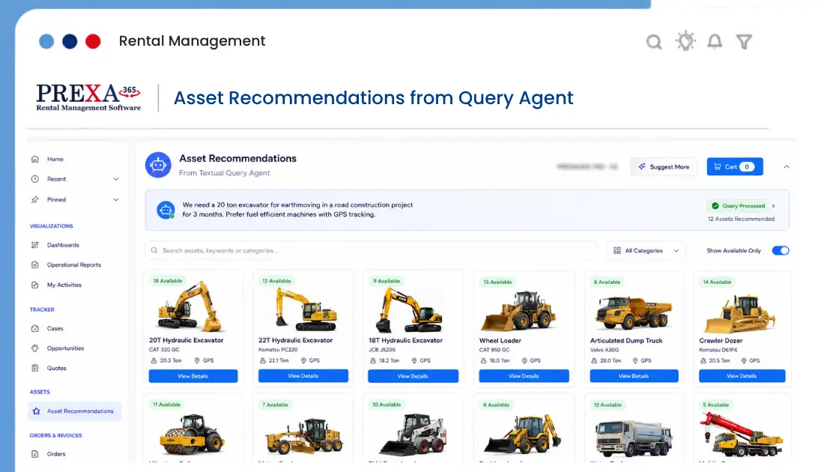Toggle the lightbulb theme icon
This screenshot has height=472, width=824.
point(685,41)
